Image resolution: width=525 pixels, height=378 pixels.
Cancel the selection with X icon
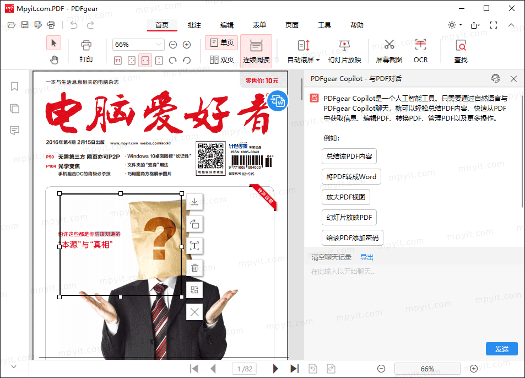click(x=194, y=312)
